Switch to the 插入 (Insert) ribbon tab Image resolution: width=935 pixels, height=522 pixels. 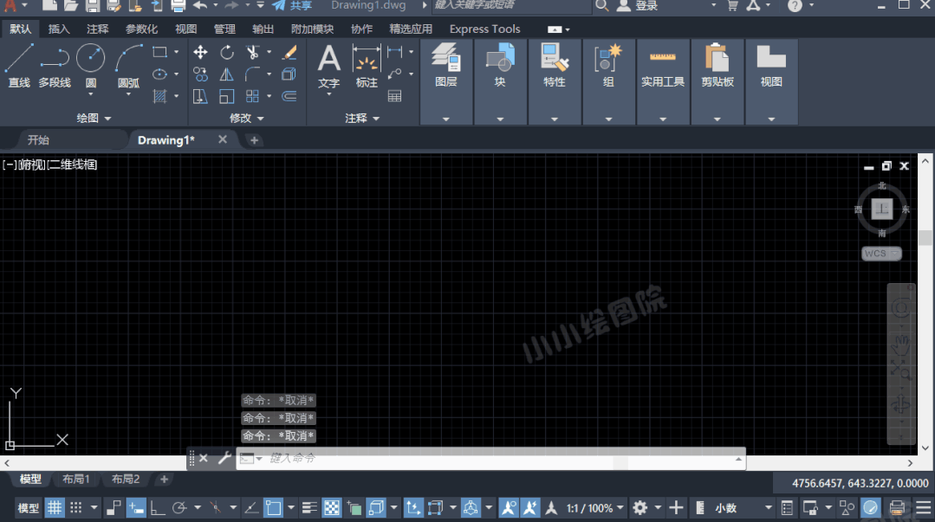pyautogui.click(x=58, y=29)
